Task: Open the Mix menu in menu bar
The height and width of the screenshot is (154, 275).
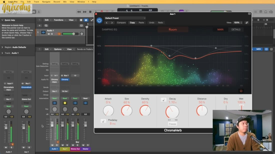Action: [x=65, y=2]
